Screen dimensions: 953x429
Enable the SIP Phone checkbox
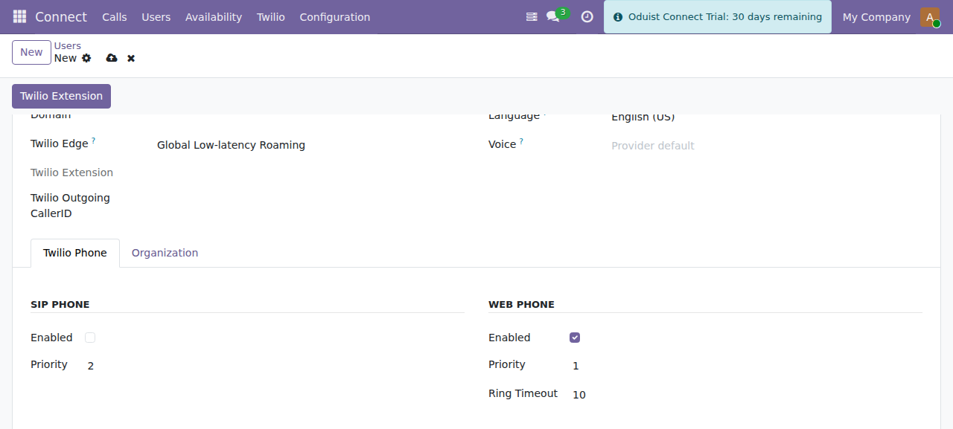(x=90, y=338)
